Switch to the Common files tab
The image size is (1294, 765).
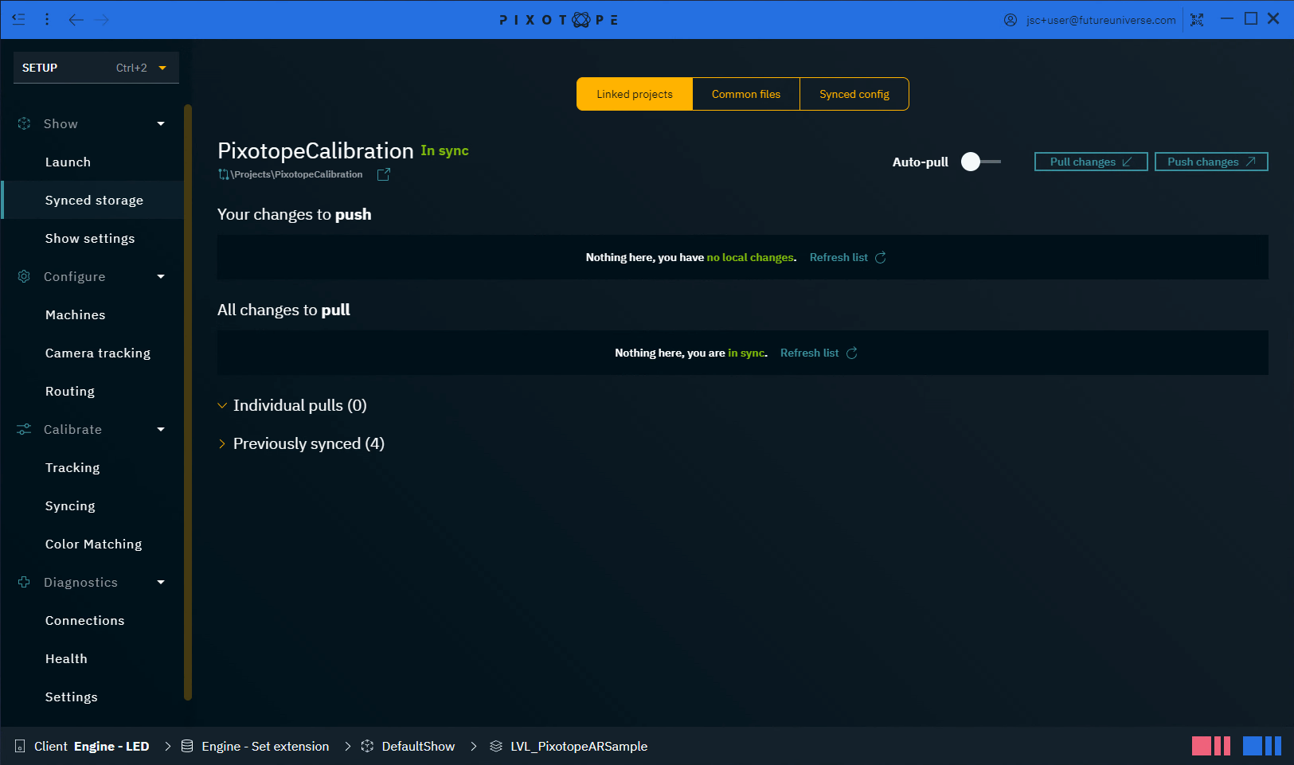[746, 94]
